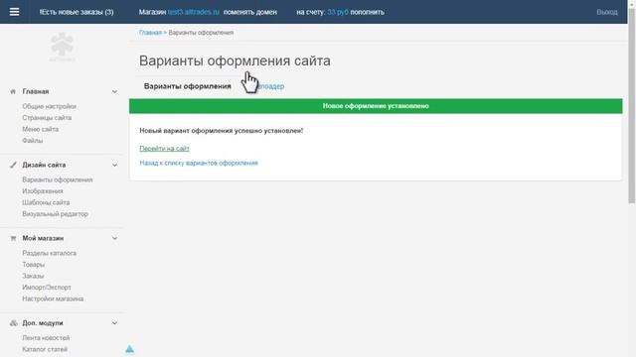Click Выход to log out
Viewport: 636px width, 357px height.
(x=607, y=12)
